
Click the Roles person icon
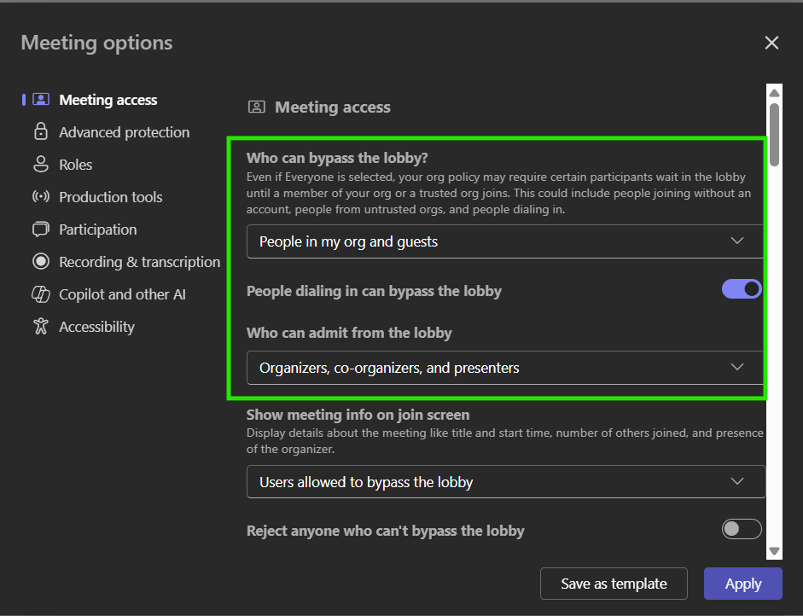(x=41, y=165)
